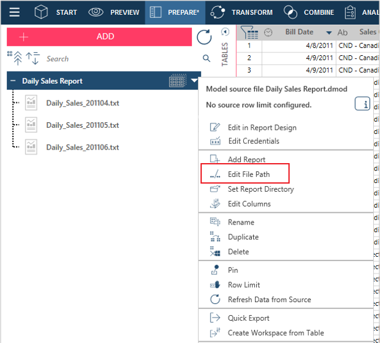
Task: Click into the Search field
Action: click(x=118, y=59)
